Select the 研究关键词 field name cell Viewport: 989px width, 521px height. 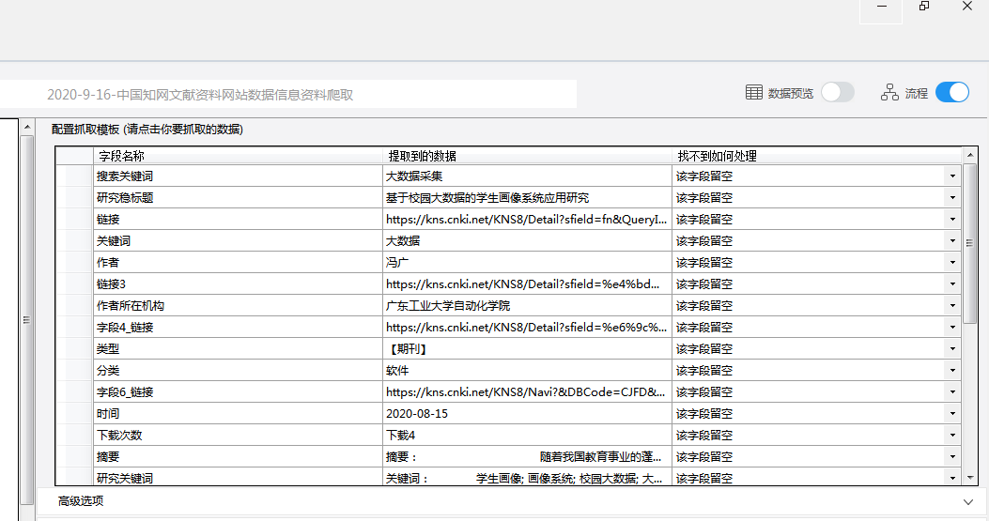click(x=238, y=478)
